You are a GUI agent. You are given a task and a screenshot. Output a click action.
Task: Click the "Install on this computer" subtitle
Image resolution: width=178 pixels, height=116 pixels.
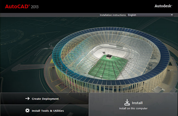click(x=133, y=108)
